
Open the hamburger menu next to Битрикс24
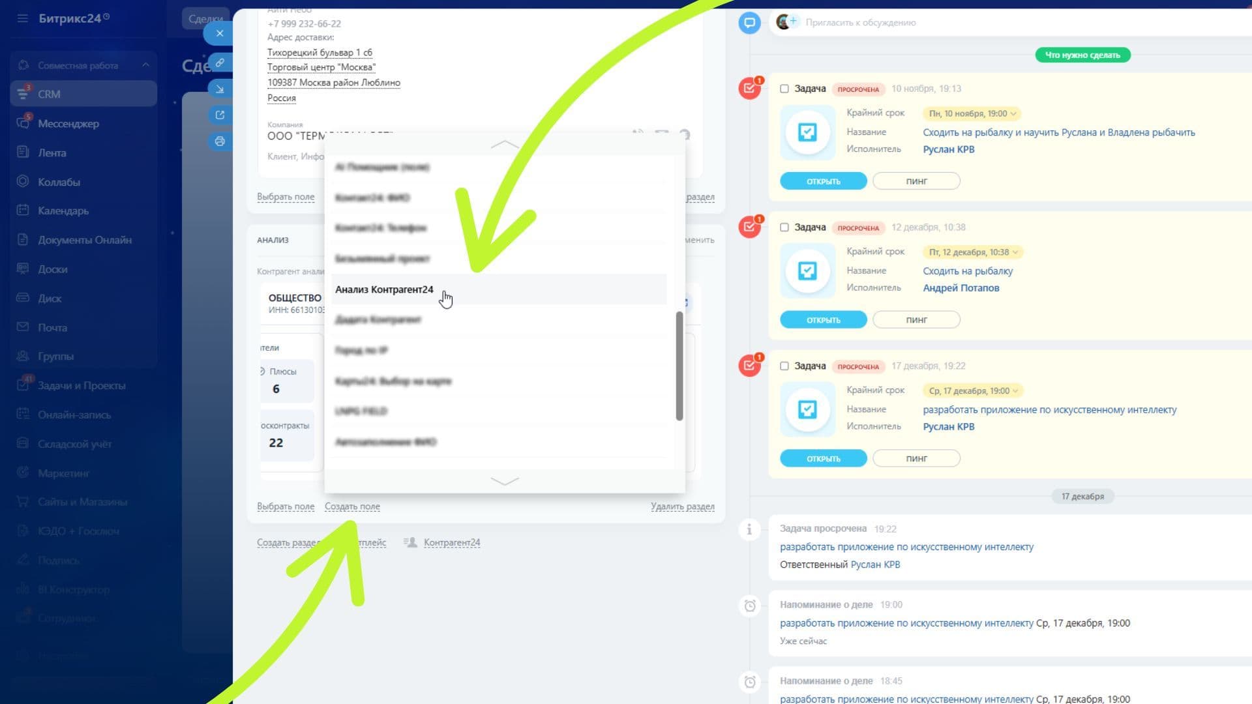pos(23,18)
